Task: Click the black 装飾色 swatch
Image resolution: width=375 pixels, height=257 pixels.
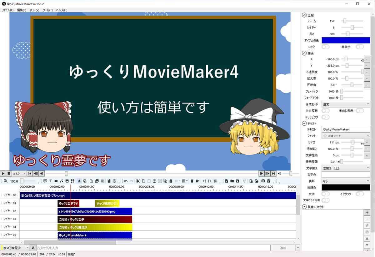Action: coord(346,187)
